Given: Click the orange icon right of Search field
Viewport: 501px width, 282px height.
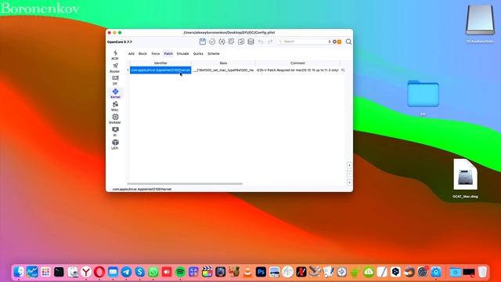Looking at the screenshot, I should tap(339, 42).
